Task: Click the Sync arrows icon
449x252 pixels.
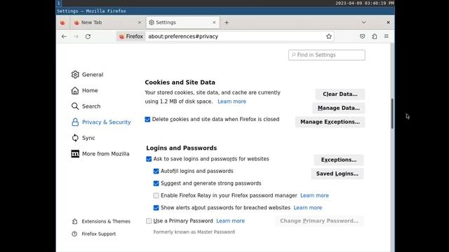Action: click(75, 138)
